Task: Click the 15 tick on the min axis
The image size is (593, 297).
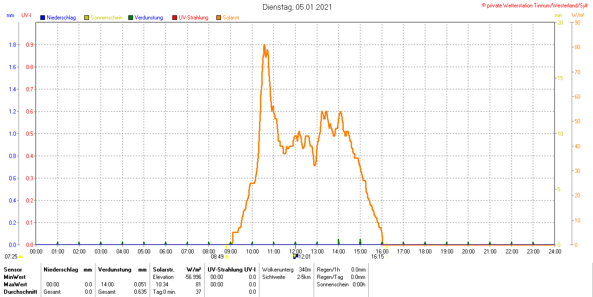Action: (560, 78)
